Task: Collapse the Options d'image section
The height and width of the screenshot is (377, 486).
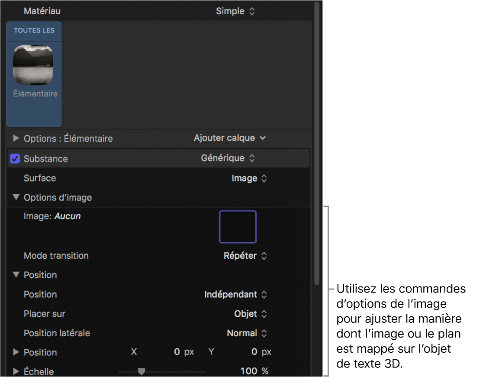Action: tap(16, 198)
